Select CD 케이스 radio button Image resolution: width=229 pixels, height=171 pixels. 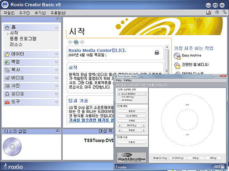119,100
